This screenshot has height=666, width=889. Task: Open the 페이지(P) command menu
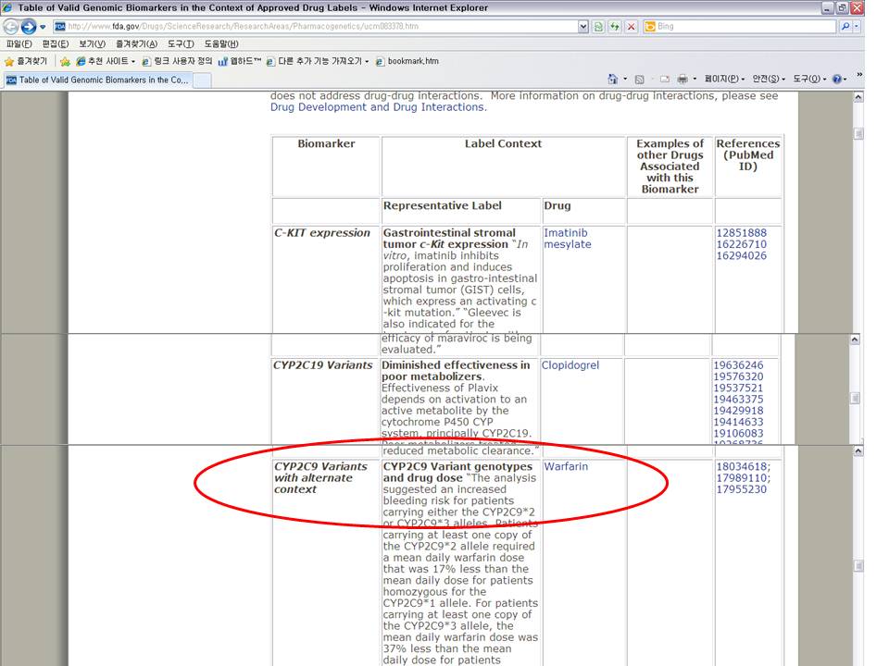tap(724, 79)
